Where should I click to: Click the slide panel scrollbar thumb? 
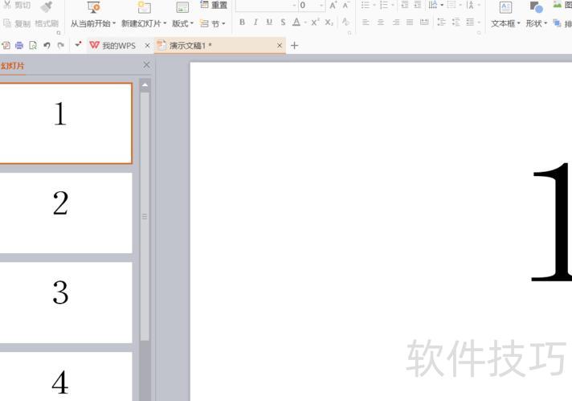pos(145,216)
